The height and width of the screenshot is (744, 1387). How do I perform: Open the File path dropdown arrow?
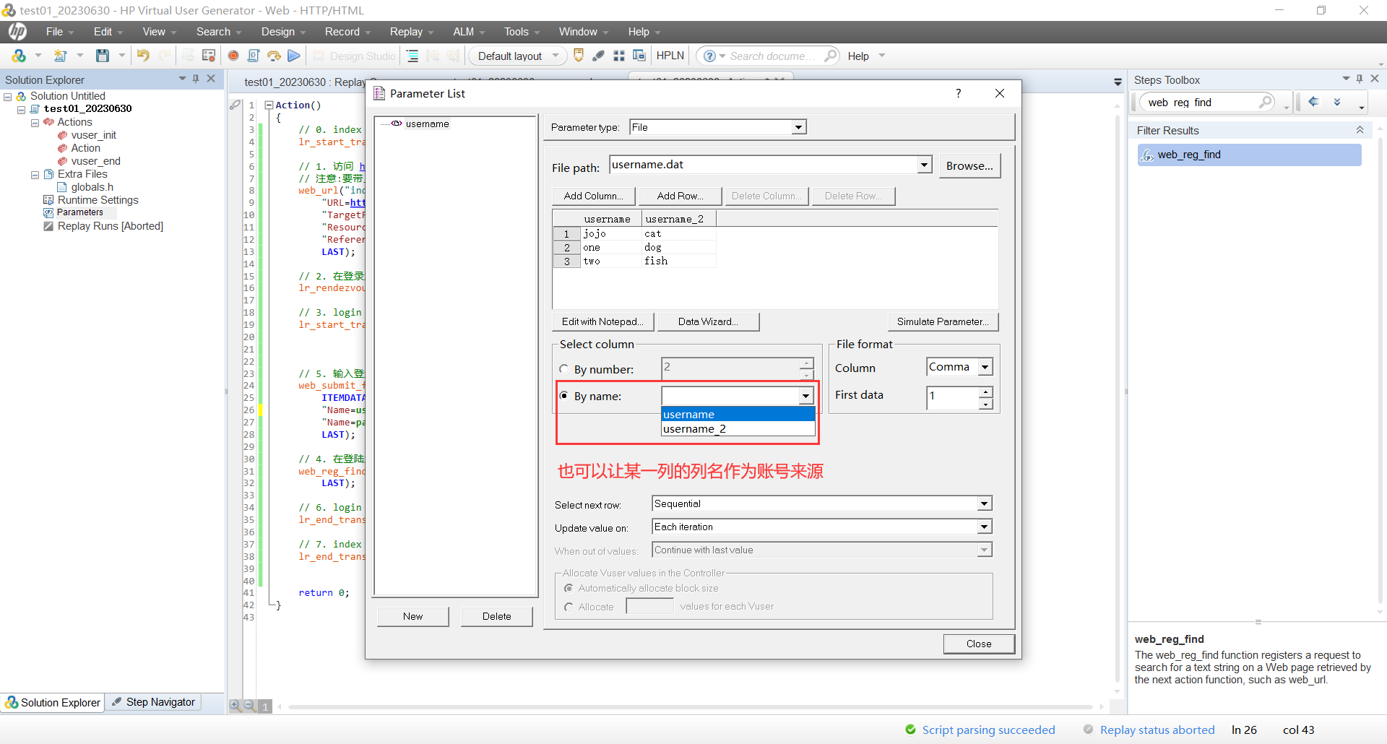[x=925, y=165]
